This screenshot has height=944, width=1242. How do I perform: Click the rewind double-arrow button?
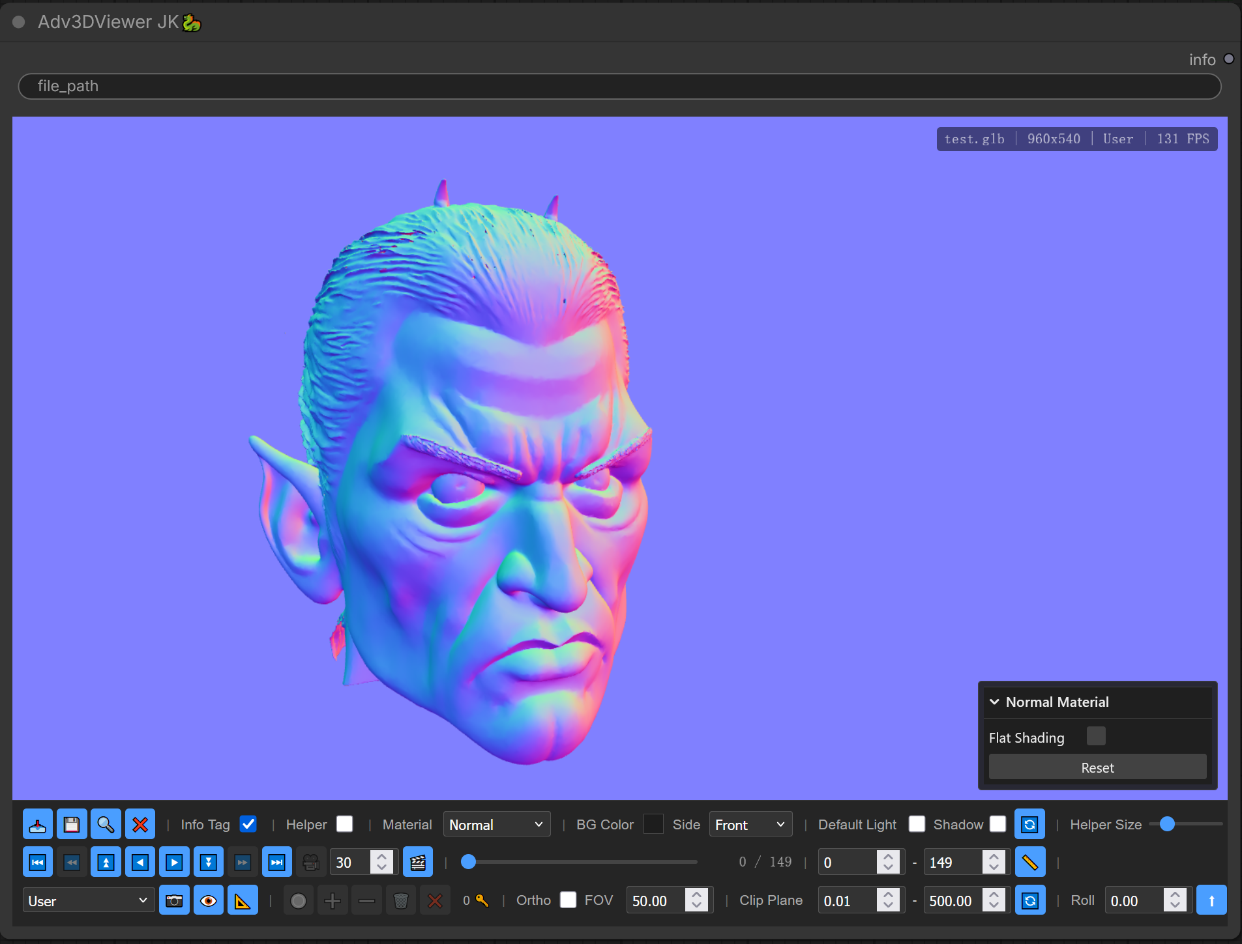(x=72, y=863)
